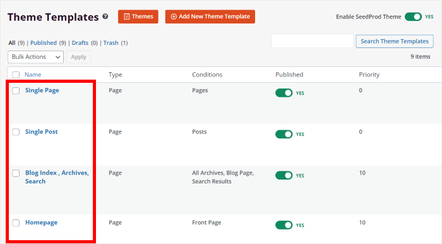Viewport: 442px width, 244px height.
Task: Toggle Published switch for Single Post
Action: pyautogui.click(x=284, y=134)
